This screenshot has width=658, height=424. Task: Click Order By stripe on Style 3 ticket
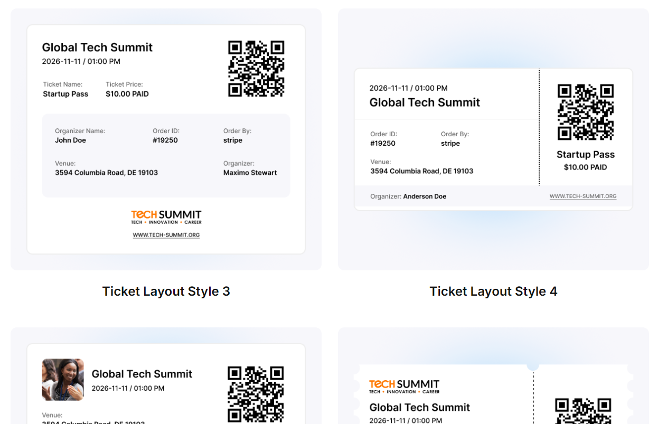tap(233, 140)
